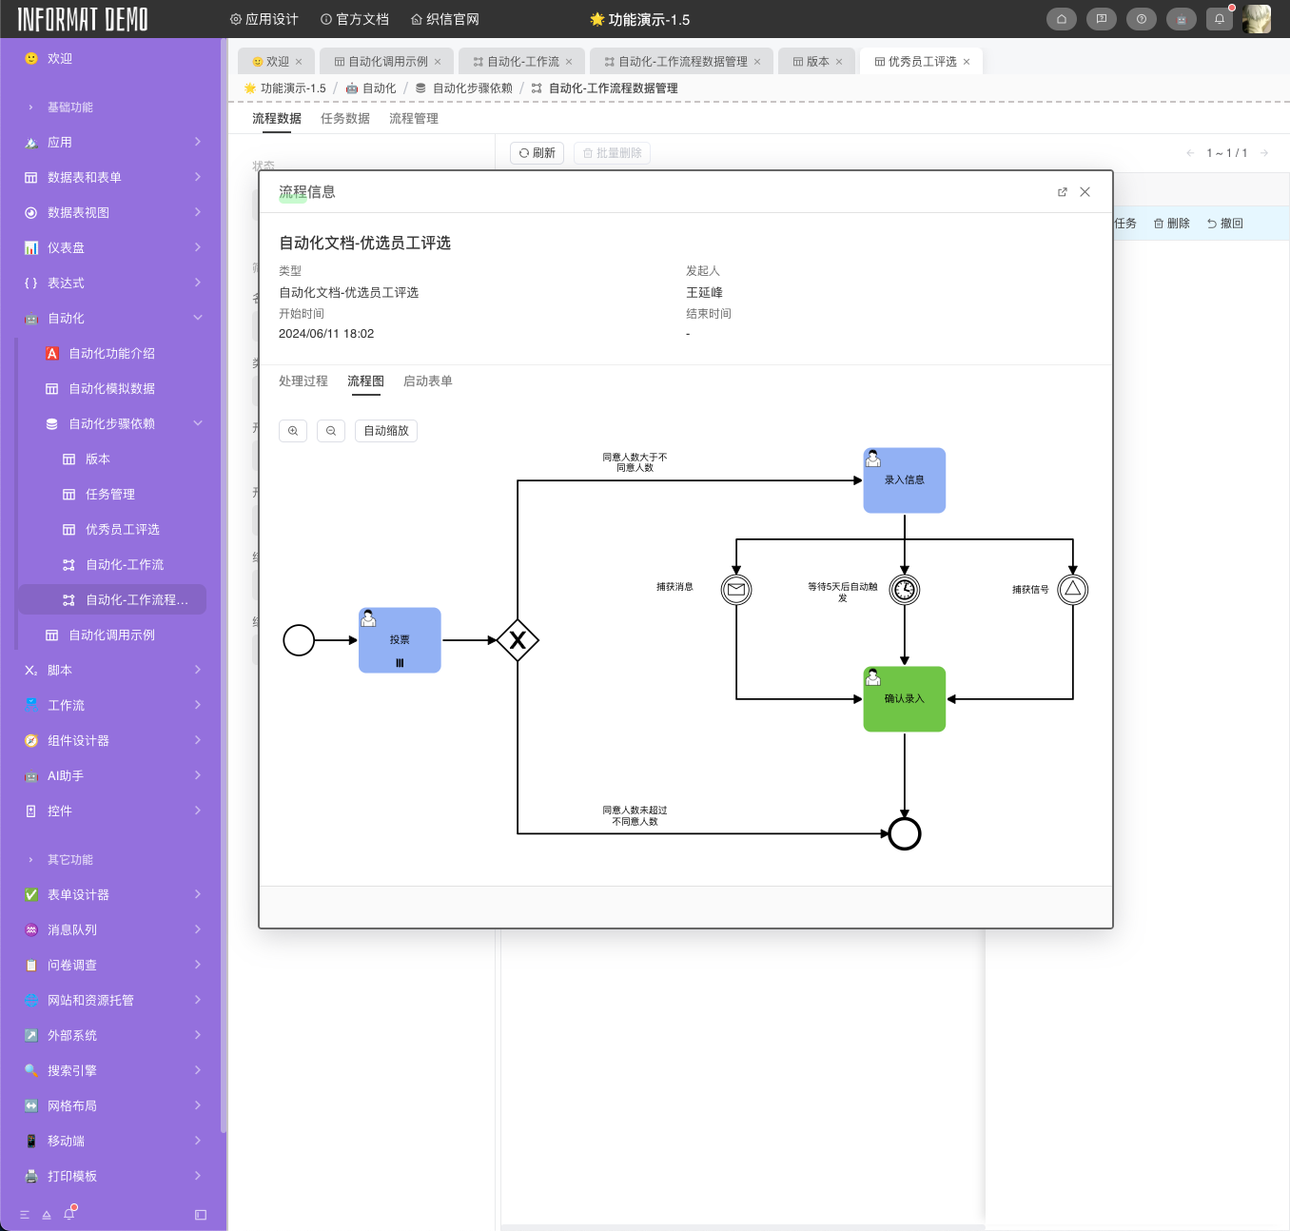The width and height of the screenshot is (1290, 1231).
Task: Click the notification bell in top bar
Action: tap(1220, 19)
